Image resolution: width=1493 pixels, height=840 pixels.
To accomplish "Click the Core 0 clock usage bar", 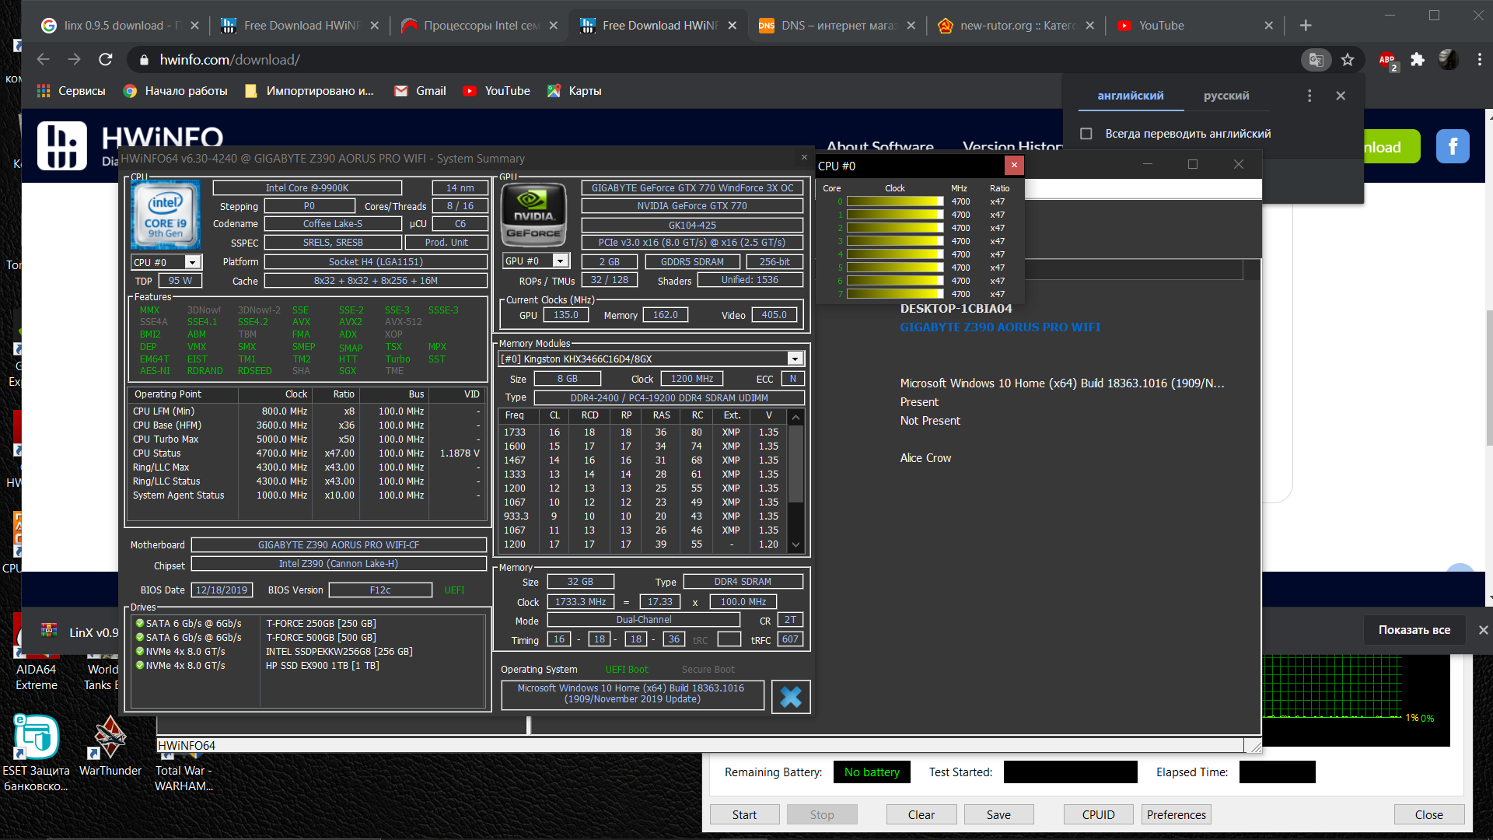I will click(x=894, y=201).
